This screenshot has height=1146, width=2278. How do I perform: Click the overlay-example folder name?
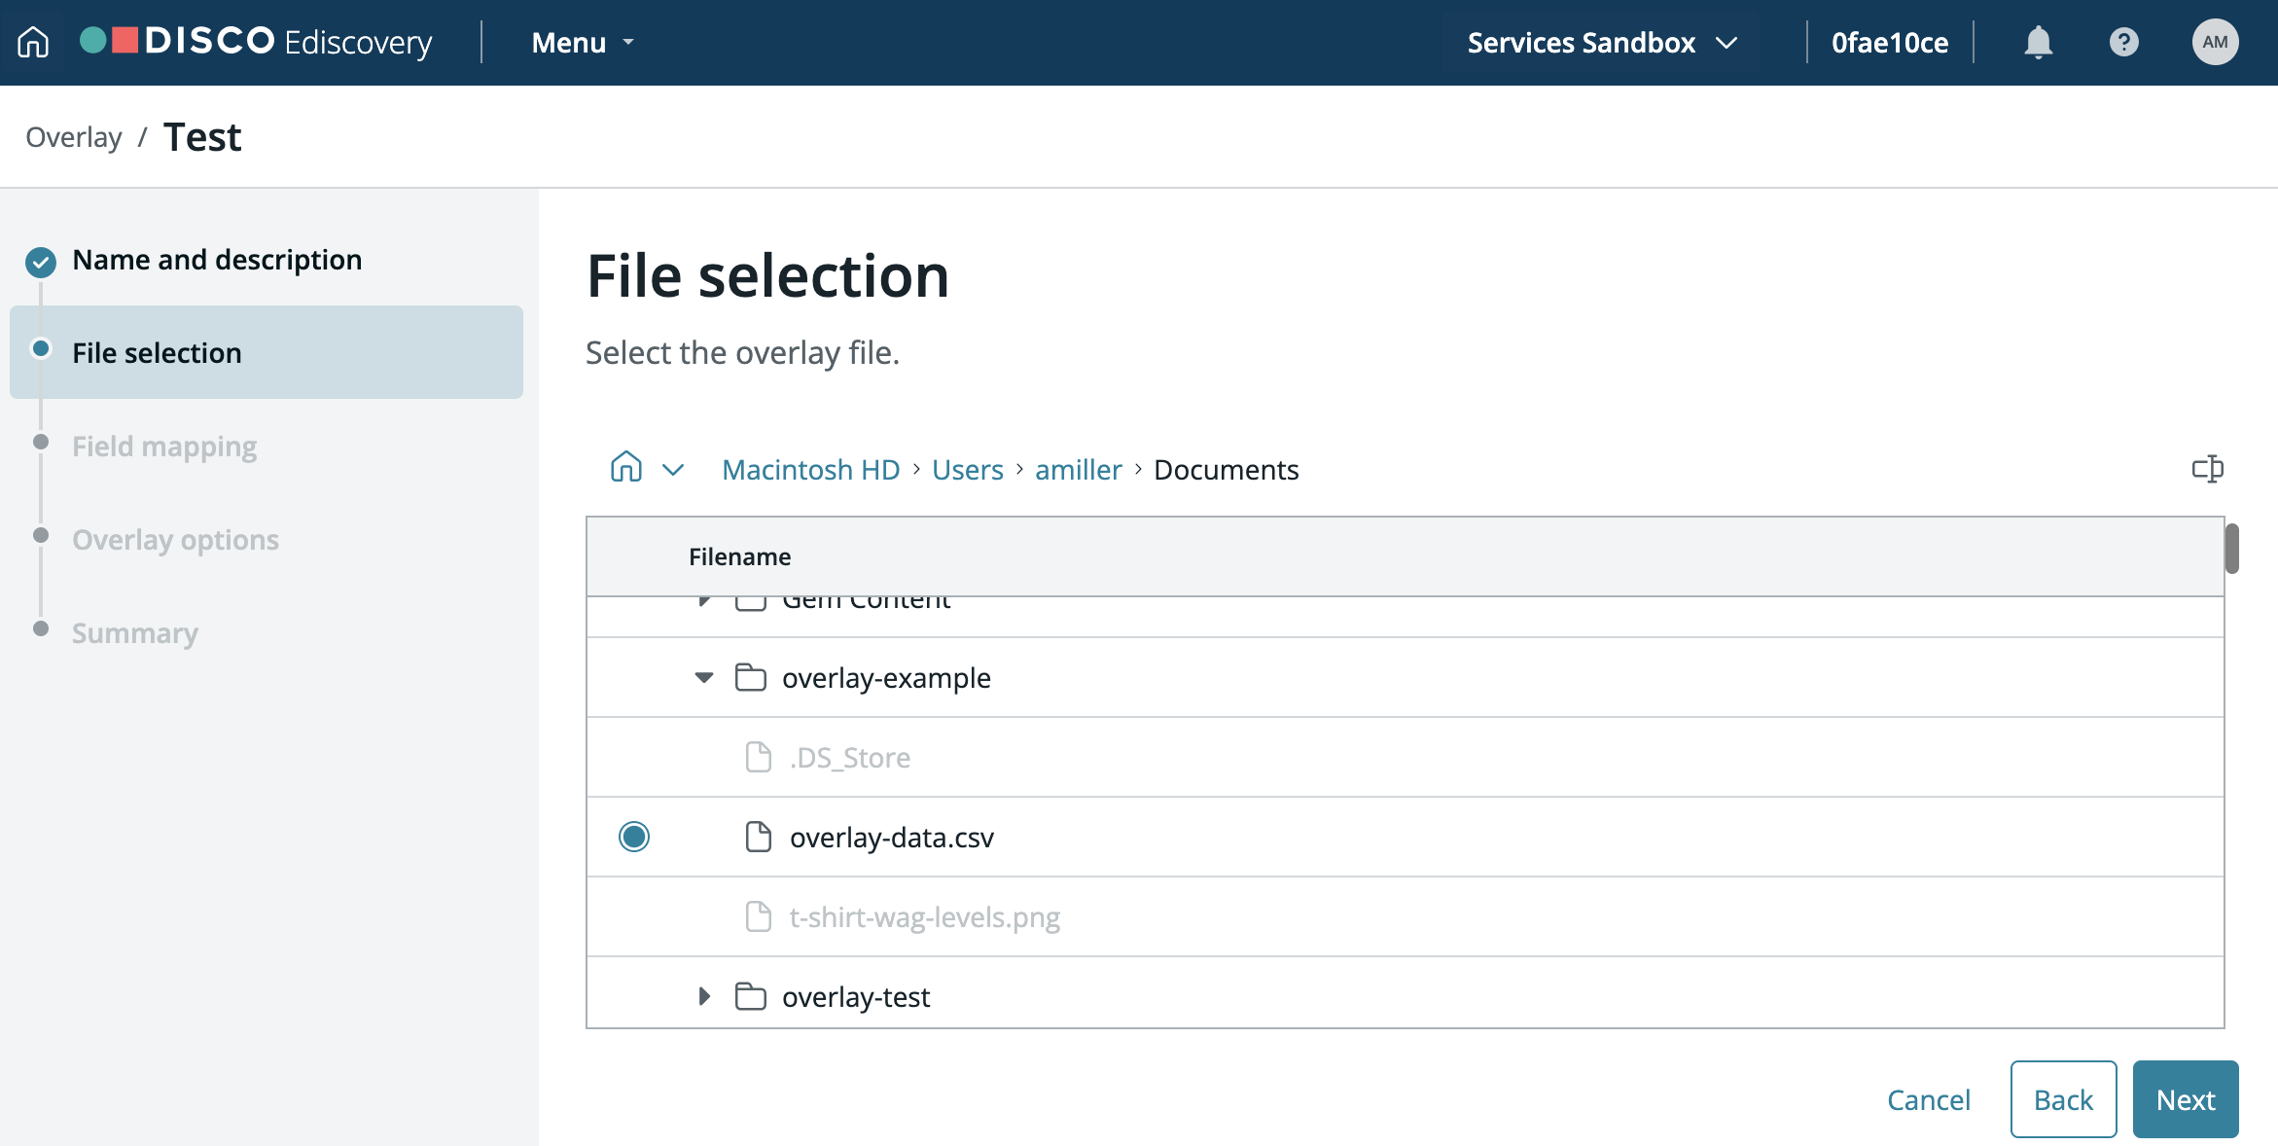(886, 678)
